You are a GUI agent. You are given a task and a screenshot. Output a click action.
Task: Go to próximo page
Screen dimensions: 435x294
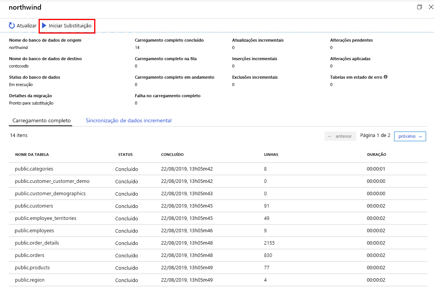(410, 136)
